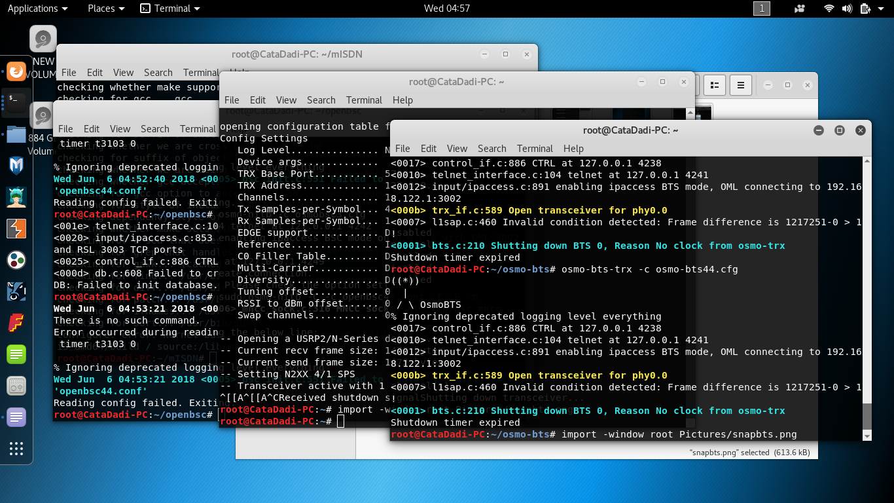Maximize the mISDN terminal window
The width and height of the screenshot is (894, 503).
[505, 54]
